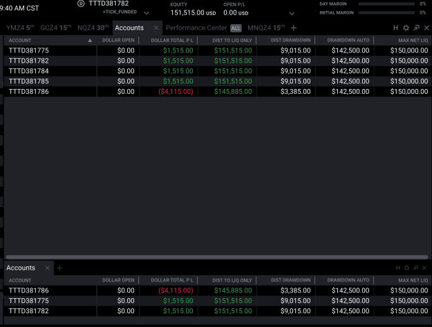Click the Day Margin progress bar
The image size is (432, 327).
386,4
